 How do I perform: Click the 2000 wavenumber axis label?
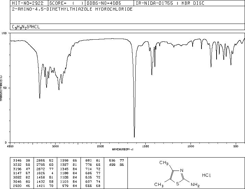tap(100, 146)
